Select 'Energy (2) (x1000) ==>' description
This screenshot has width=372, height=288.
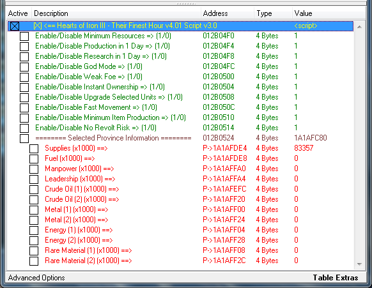click(79, 240)
